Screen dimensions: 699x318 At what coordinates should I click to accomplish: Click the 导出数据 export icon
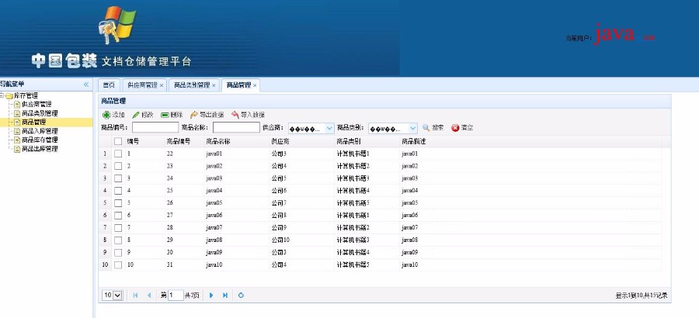(x=194, y=115)
